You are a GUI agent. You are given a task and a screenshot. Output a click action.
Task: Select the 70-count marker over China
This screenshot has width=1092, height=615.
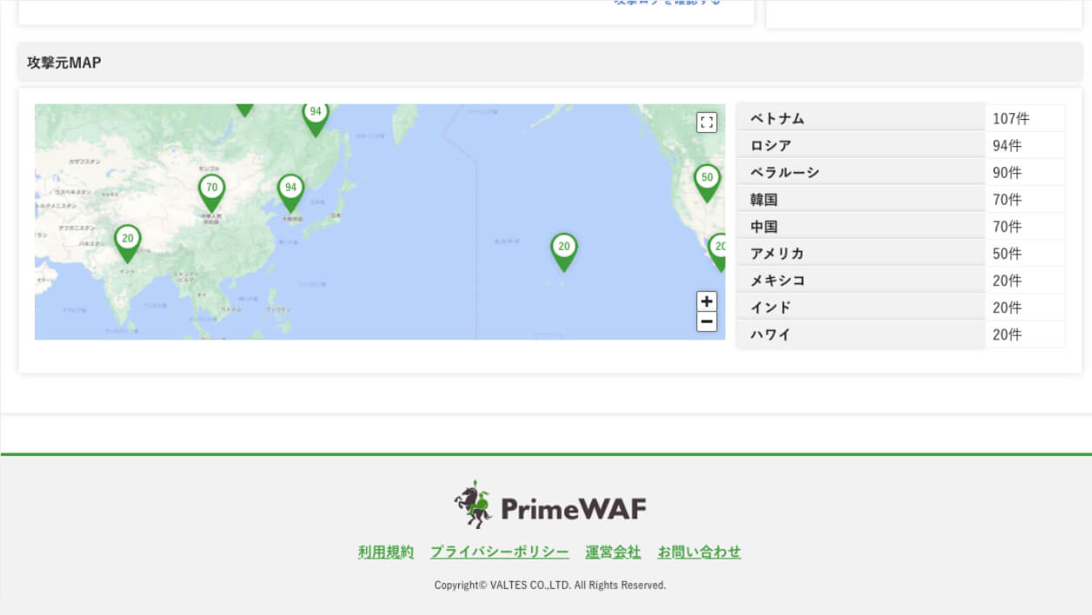pyautogui.click(x=211, y=186)
